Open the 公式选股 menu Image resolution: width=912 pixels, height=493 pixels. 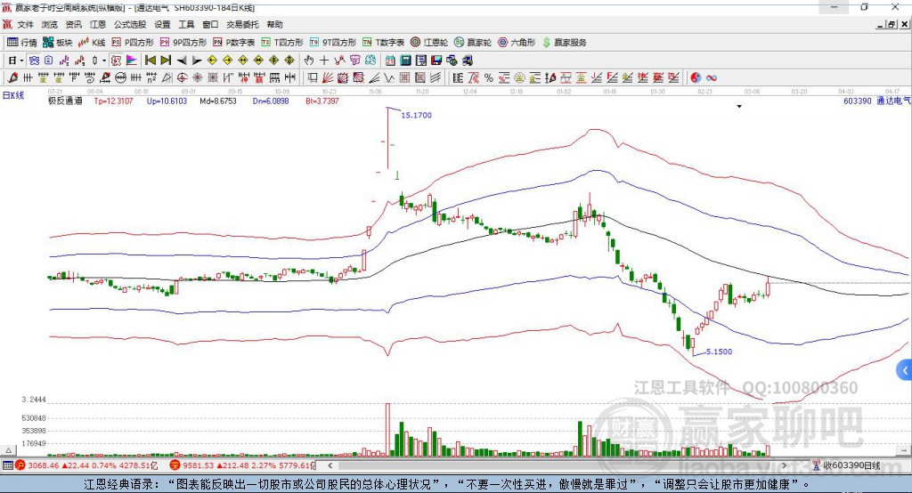tap(130, 24)
